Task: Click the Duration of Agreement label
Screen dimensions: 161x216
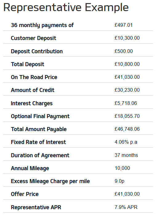Action: coord(40,155)
